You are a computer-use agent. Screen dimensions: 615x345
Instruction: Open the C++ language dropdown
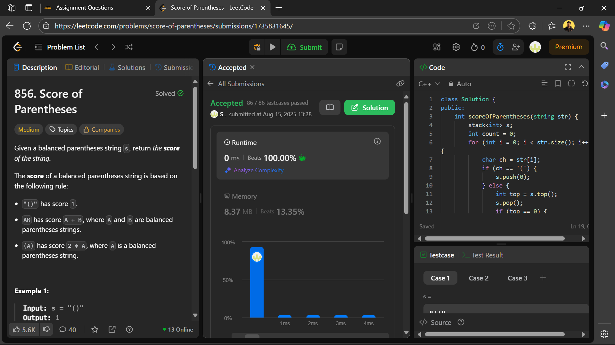click(x=429, y=84)
